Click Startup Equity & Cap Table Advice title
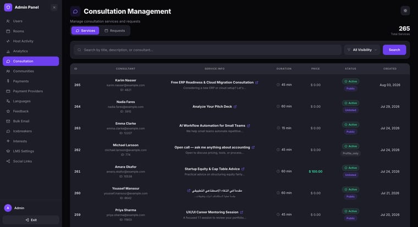The width and height of the screenshot is (418, 227). [212, 169]
